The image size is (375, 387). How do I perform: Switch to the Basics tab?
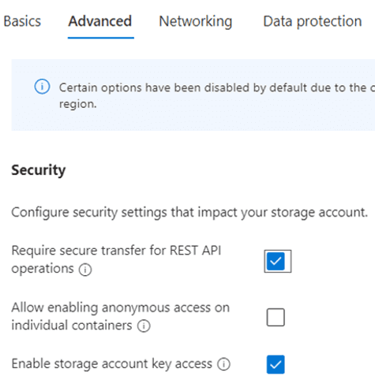[x=22, y=21]
